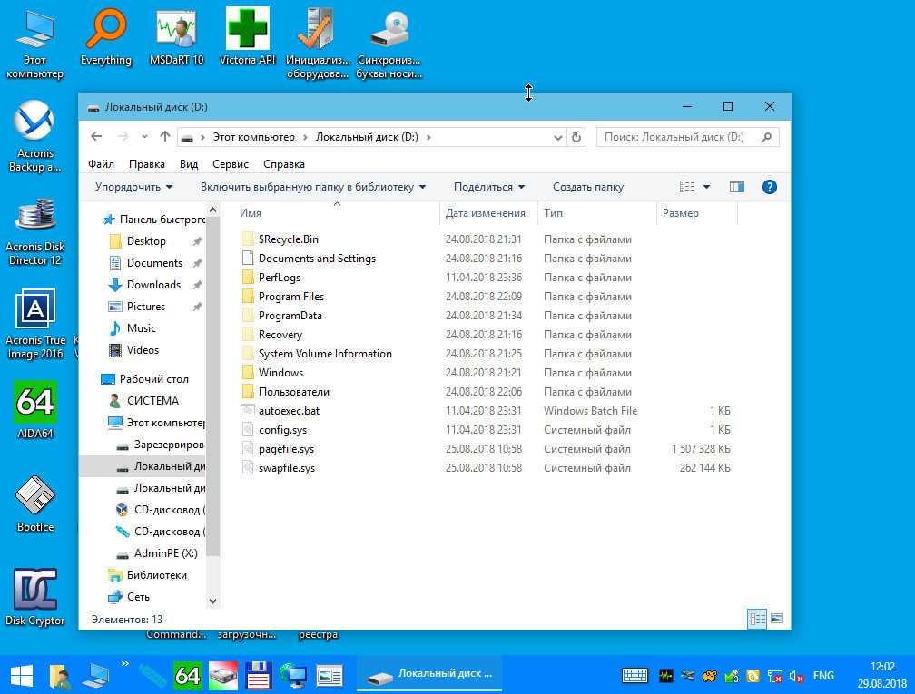915x694 pixels.
Task: Click the Создать папку button
Action: (588, 187)
